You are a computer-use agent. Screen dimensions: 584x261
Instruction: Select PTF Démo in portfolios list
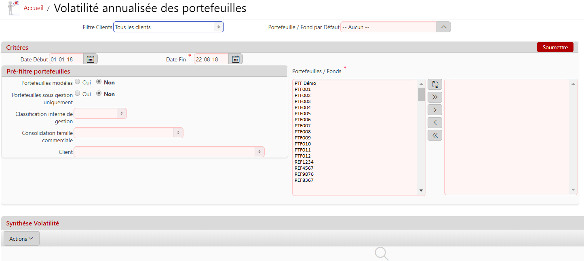(x=306, y=83)
